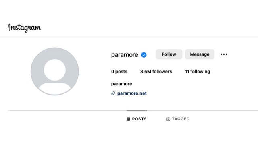Viewport: 258px width, 145px height.
Task: Open the 11 following list
Action: click(x=197, y=72)
